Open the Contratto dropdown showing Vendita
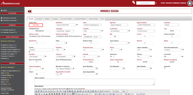 171,25
